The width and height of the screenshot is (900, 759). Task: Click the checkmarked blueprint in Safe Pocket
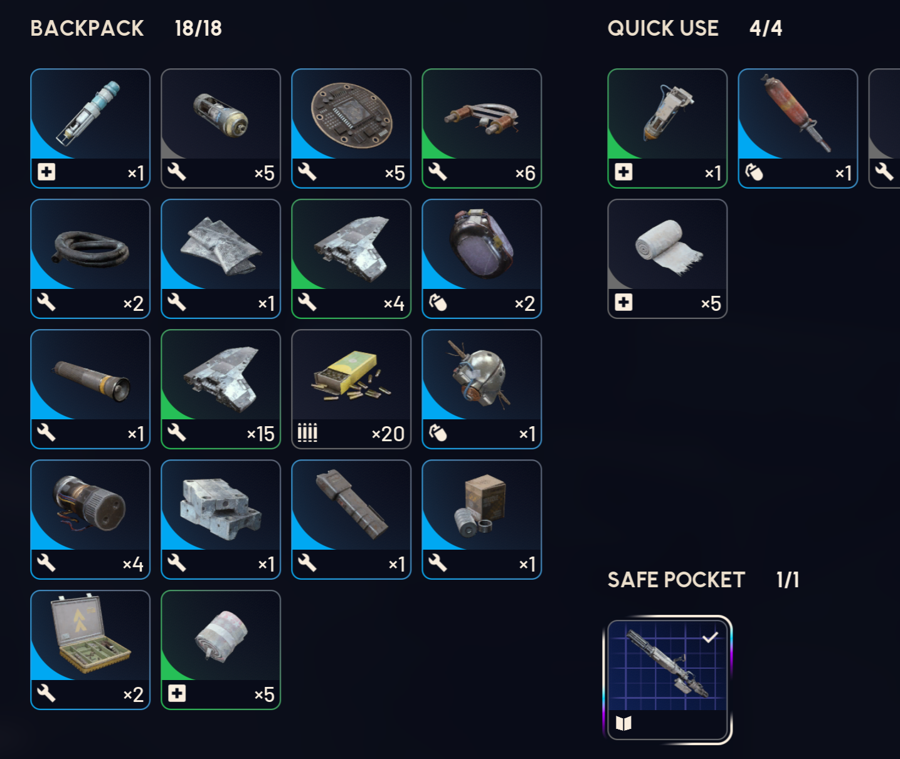(x=667, y=680)
